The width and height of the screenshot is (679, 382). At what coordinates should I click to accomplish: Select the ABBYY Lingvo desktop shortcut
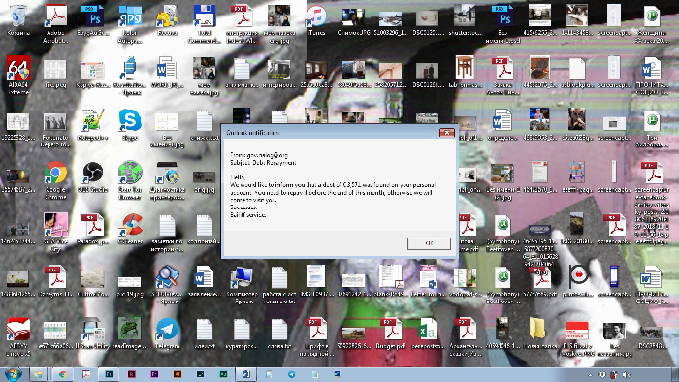tap(18, 336)
